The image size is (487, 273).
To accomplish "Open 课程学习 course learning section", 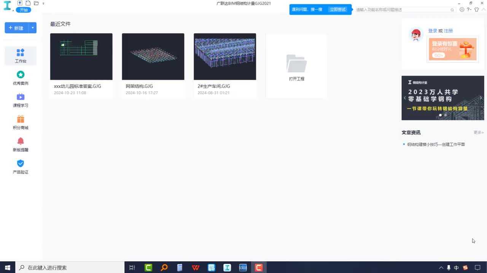I will point(21,100).
